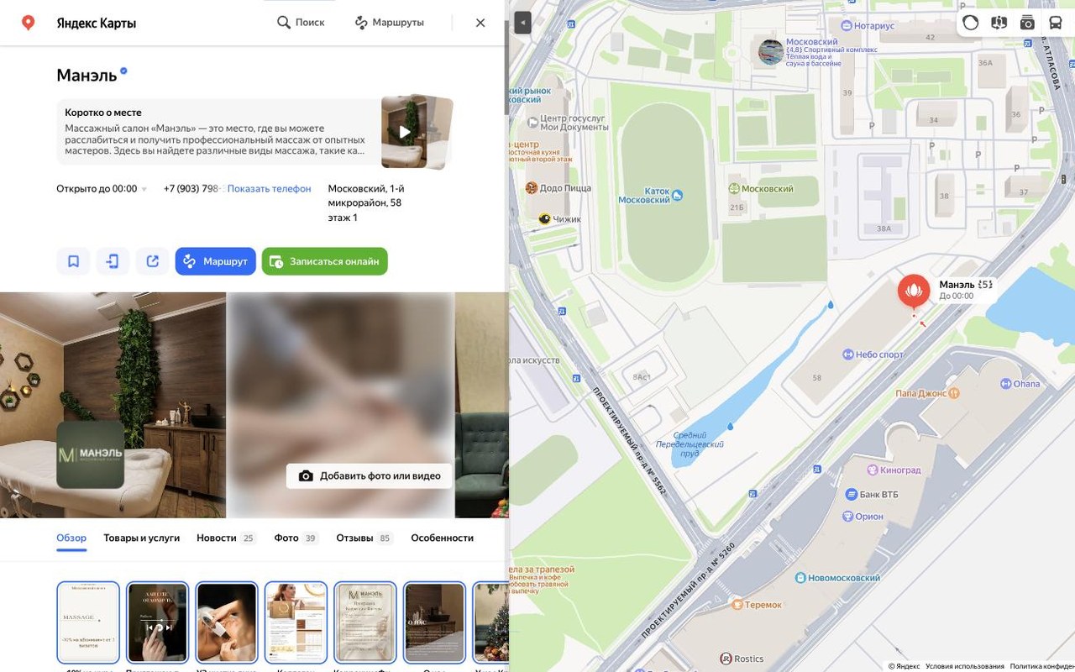Click the Додо Пицца map marker
Viewport: 1075px width, 672px height.
point(558,188)
